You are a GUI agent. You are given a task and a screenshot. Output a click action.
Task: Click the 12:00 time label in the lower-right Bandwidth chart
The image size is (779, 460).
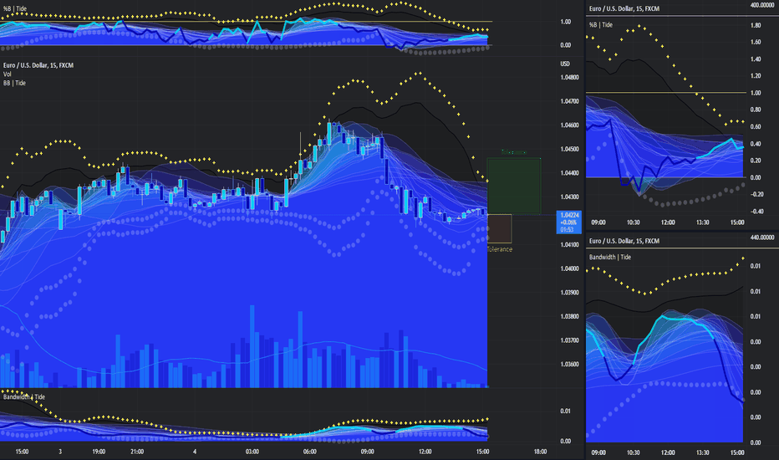pos(668,452)
